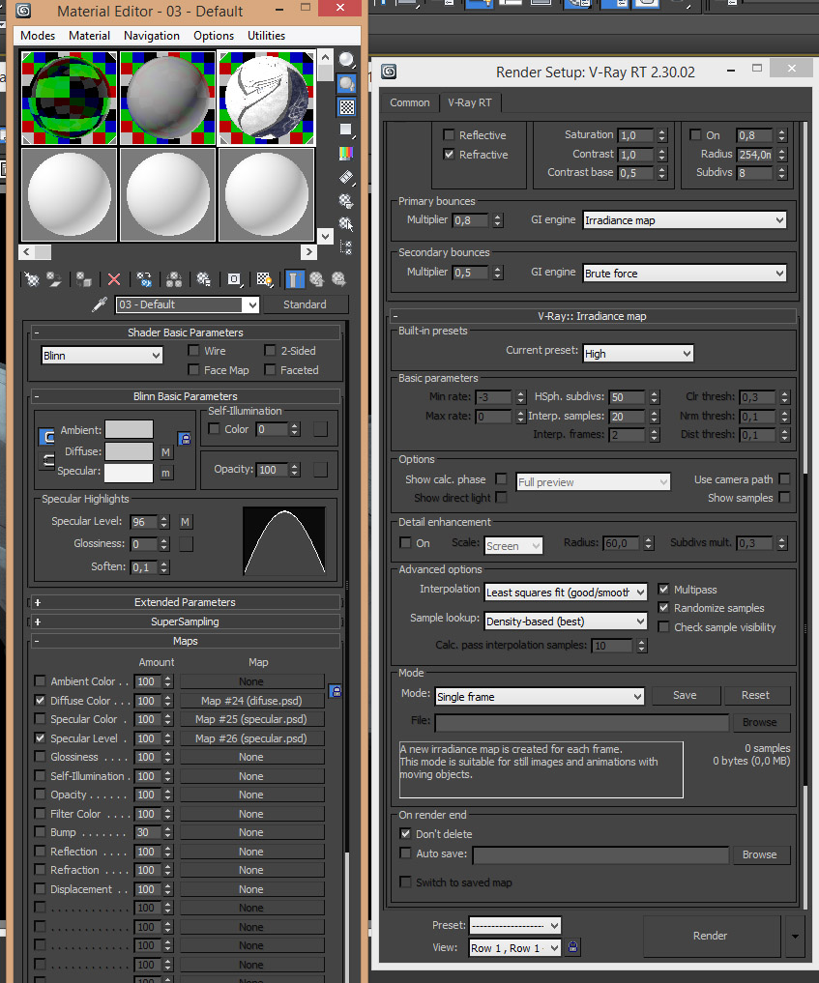Click the Specular color swatch
Image resolution: width=819 pixels, height=983 pixels.
[129, 473]
